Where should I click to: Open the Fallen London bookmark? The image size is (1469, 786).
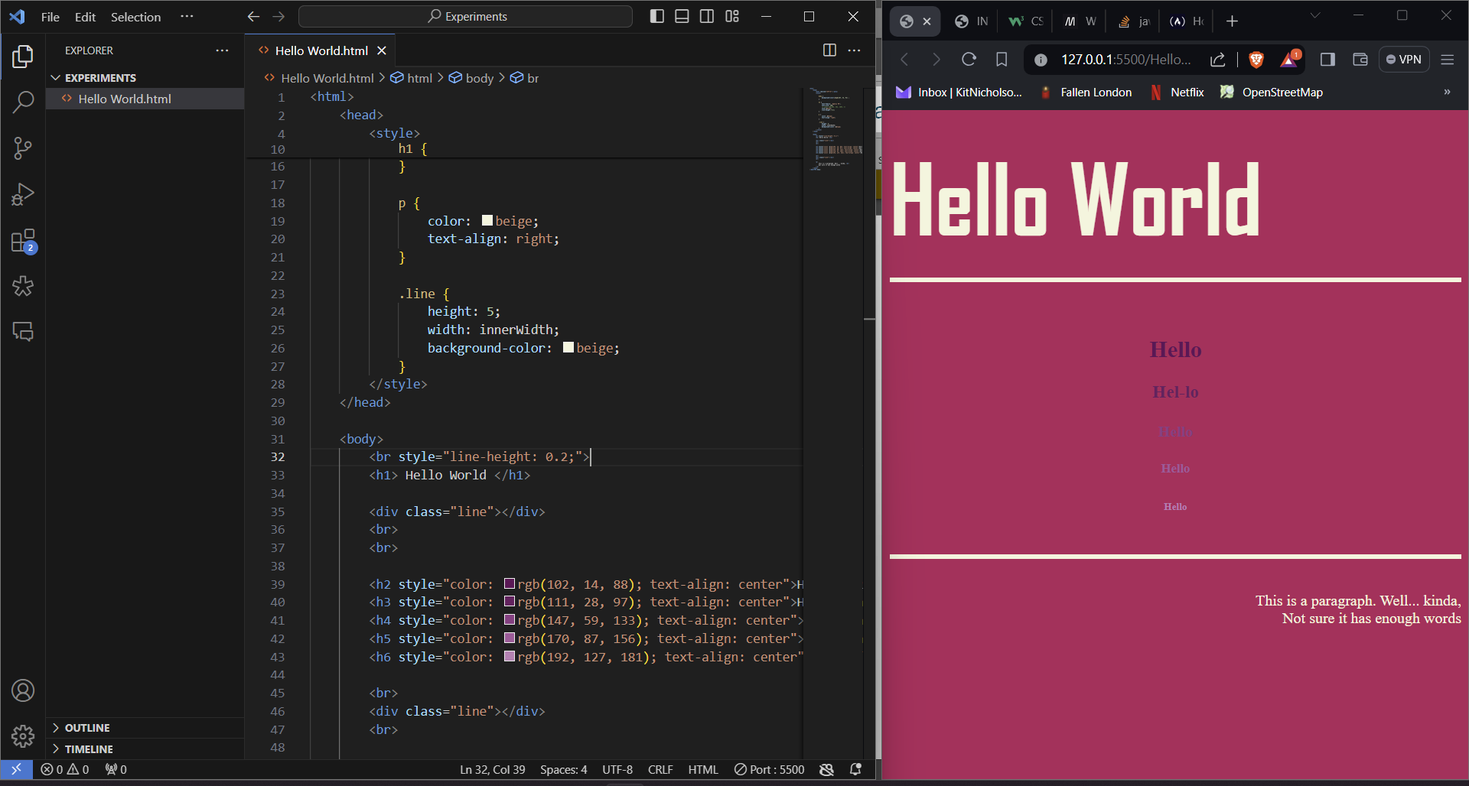tap(1086, 93)
